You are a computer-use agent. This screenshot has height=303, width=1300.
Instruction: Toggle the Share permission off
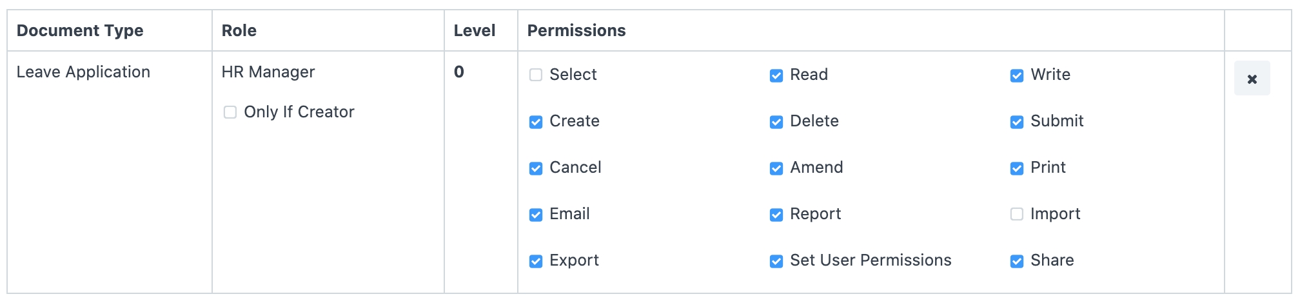pyautogui.click(x=1017, y=261)
